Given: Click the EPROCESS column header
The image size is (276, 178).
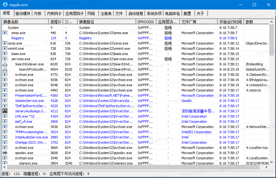Looking at the screenshot, I should 146,22.
